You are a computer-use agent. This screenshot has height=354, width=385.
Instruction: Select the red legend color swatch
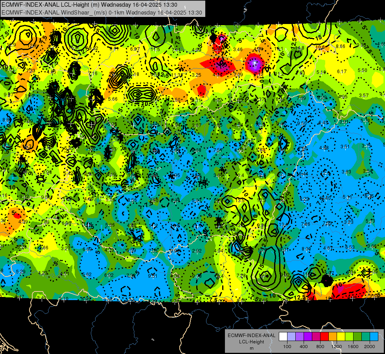click(324, 337)
